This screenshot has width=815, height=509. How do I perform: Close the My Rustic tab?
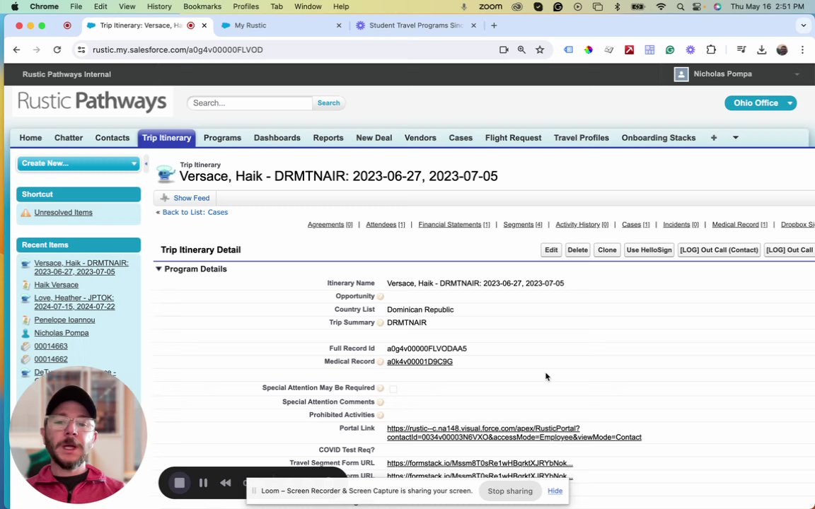pyautogui.click(x=339, y=25)
